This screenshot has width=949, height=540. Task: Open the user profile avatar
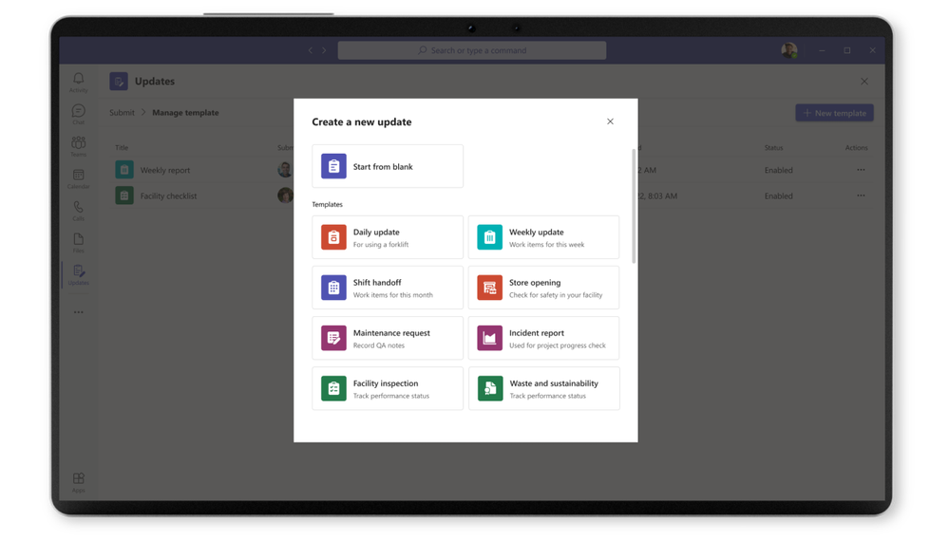coord(788,50)
